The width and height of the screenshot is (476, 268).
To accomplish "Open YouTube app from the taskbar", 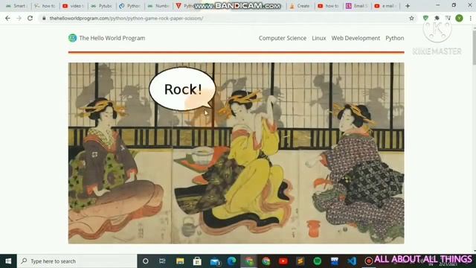I will click(283, 261).
